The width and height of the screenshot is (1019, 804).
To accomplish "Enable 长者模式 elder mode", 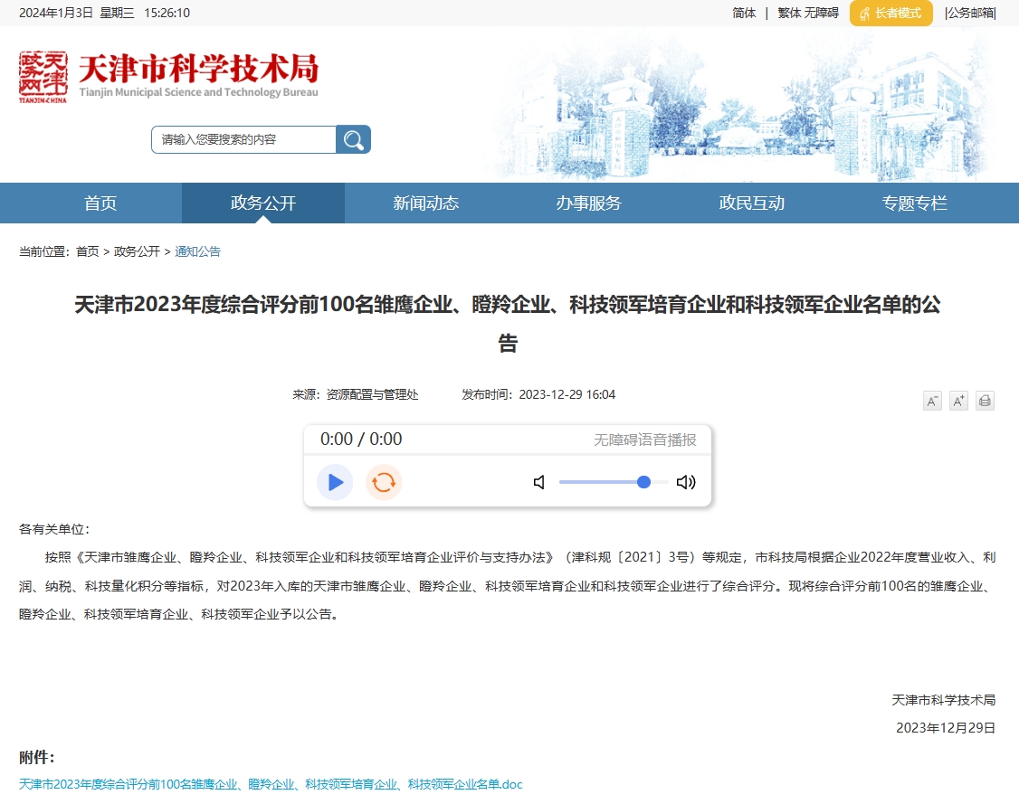I will point(890,13).
